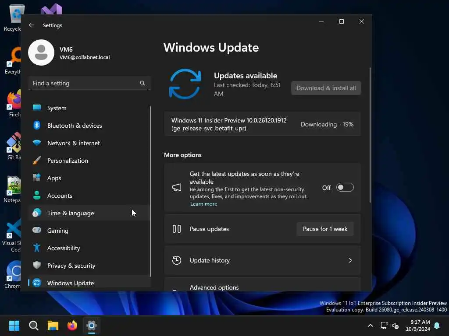The height and width of the screenshot is (336, 449).
Task: Follow the Learn more link
Action: [203, 204]
